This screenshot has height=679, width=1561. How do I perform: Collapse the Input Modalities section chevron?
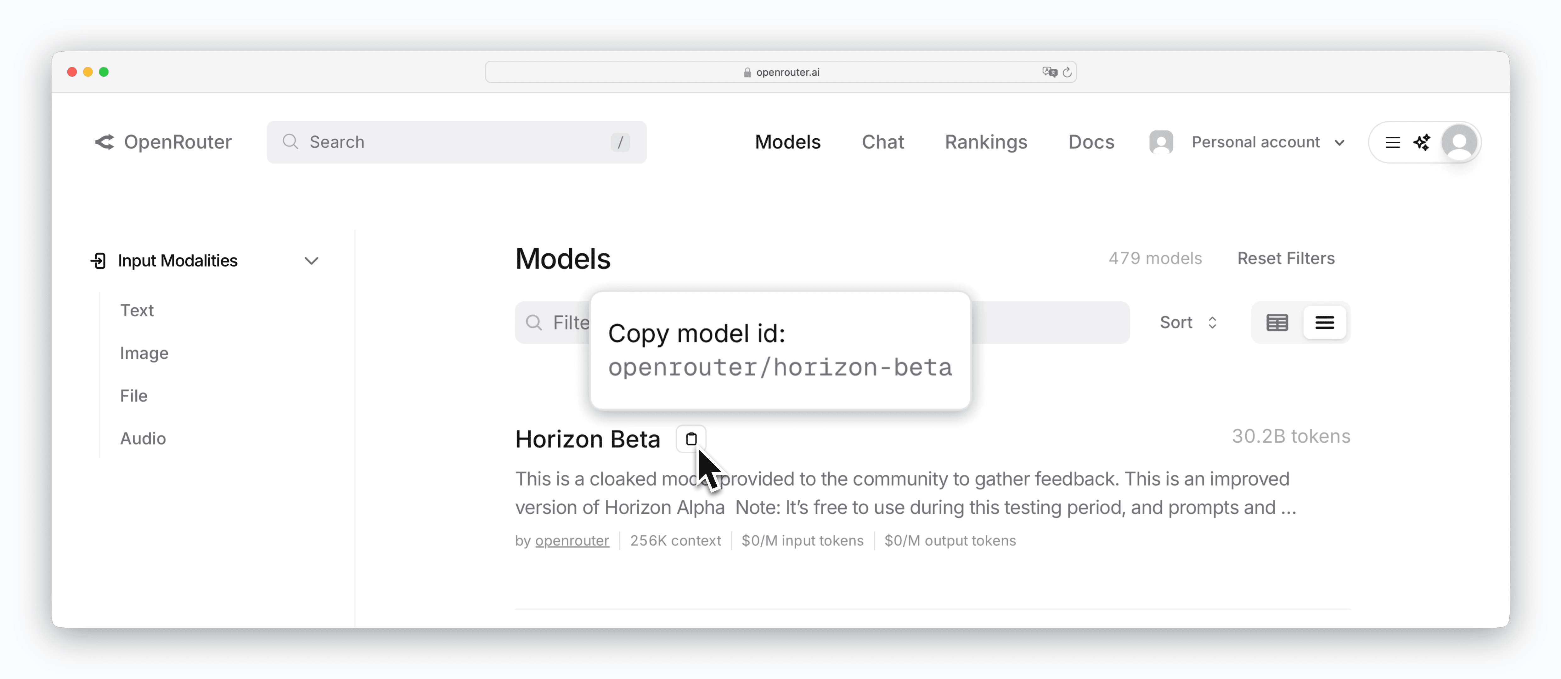(312, 261)
